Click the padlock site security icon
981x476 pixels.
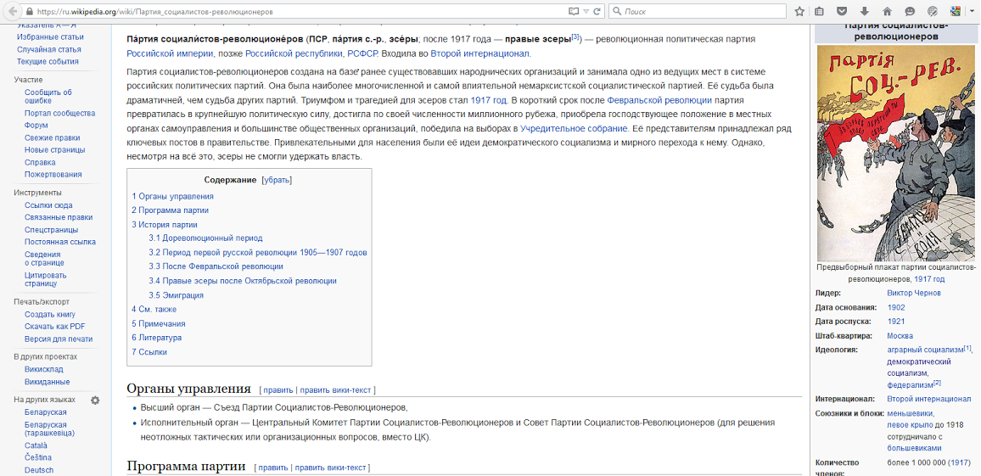pos(29,12)
